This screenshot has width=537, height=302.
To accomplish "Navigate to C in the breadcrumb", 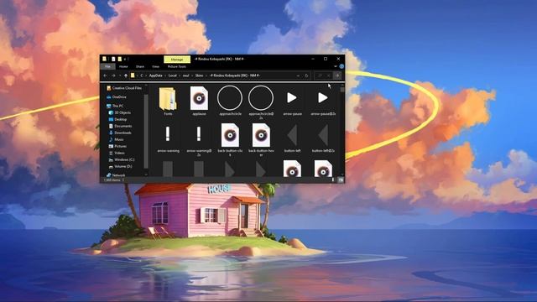I will [142, 75].
